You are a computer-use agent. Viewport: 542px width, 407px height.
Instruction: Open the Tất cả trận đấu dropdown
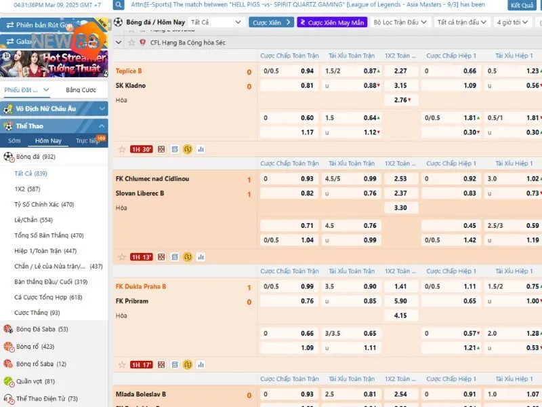462,22
